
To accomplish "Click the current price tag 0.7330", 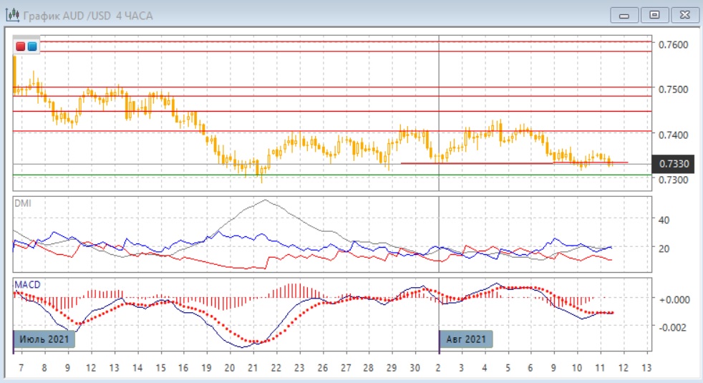I will 674,164.
